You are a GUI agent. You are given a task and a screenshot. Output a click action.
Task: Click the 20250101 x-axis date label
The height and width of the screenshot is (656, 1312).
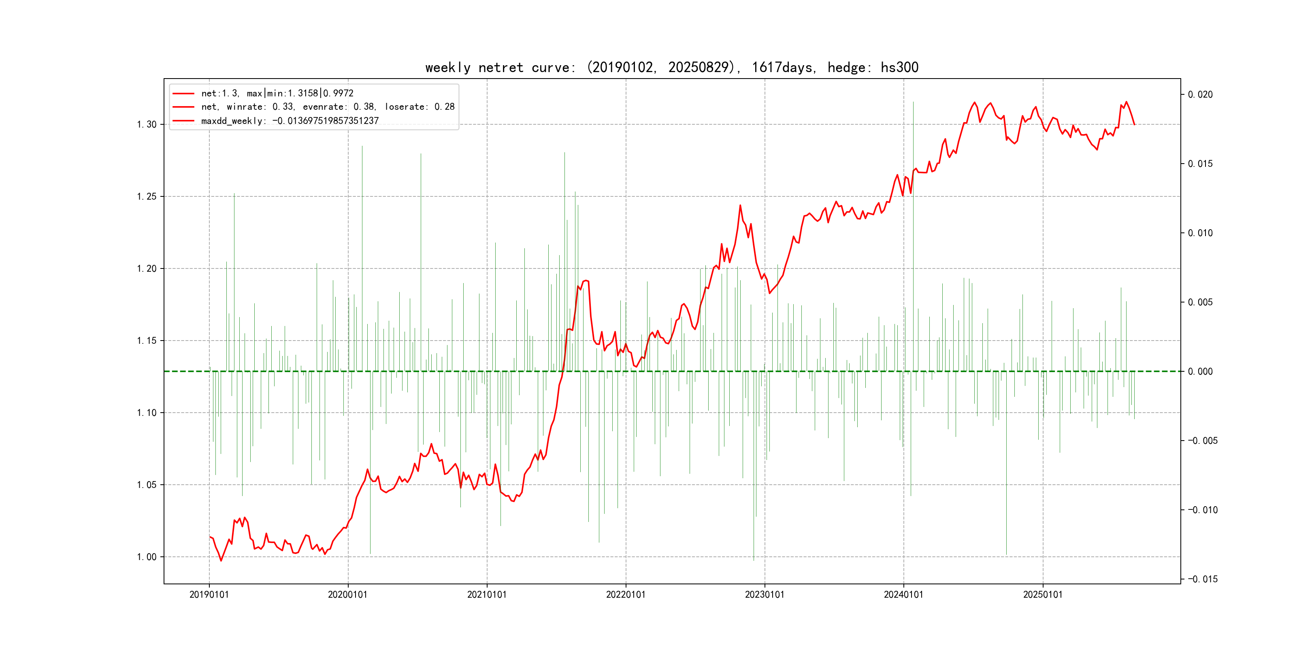(x=1043, y=594)
